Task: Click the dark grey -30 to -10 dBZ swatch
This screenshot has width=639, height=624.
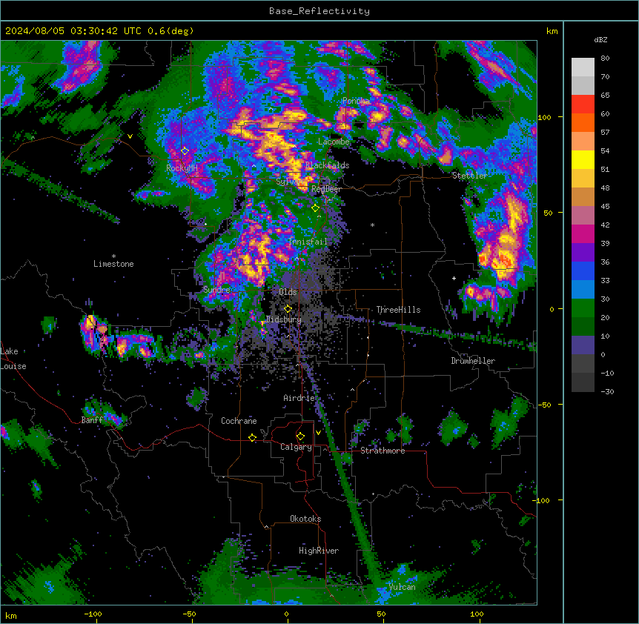Action: click(583, 382)
